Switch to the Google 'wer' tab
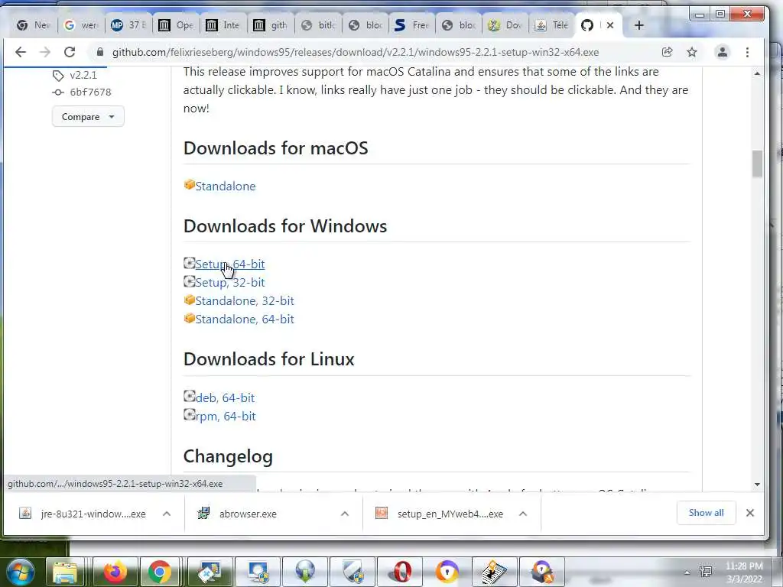The width and height of the screenshot is (783, 587). [x=82, y=25]
